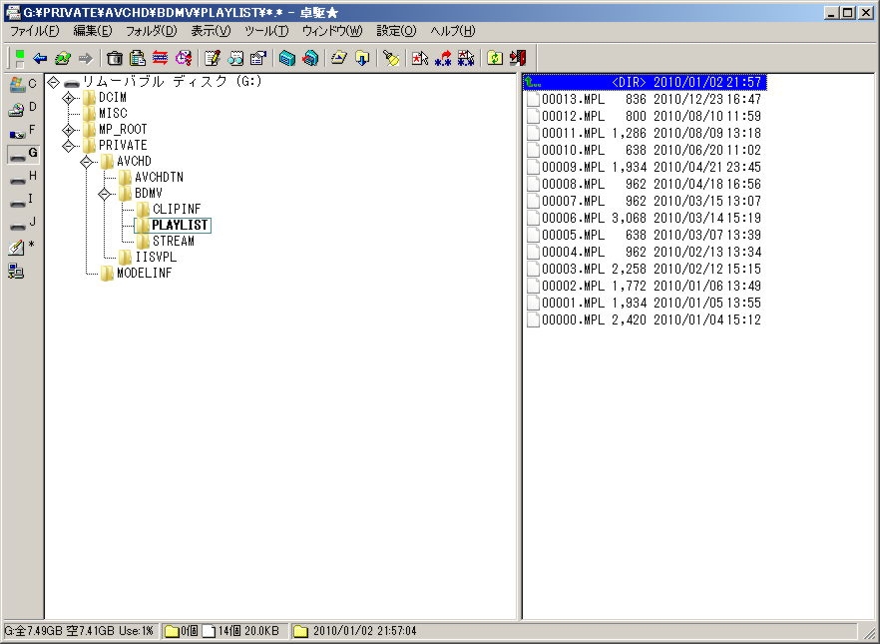Image resolution: width=880 pixels, height=644 pixels.
Task: Expand the MP_ROOT folder node
Action: (x=69, y=130)
